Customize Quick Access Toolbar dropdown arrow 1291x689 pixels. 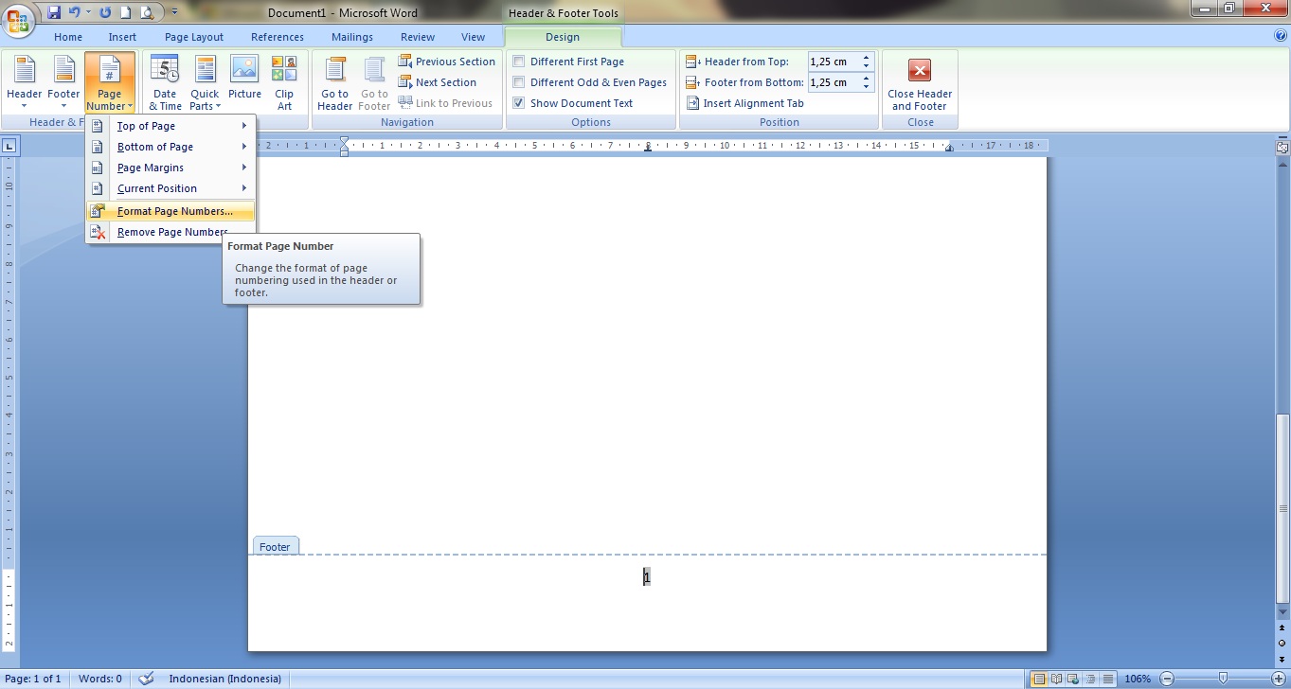click(x=174, y=12)
